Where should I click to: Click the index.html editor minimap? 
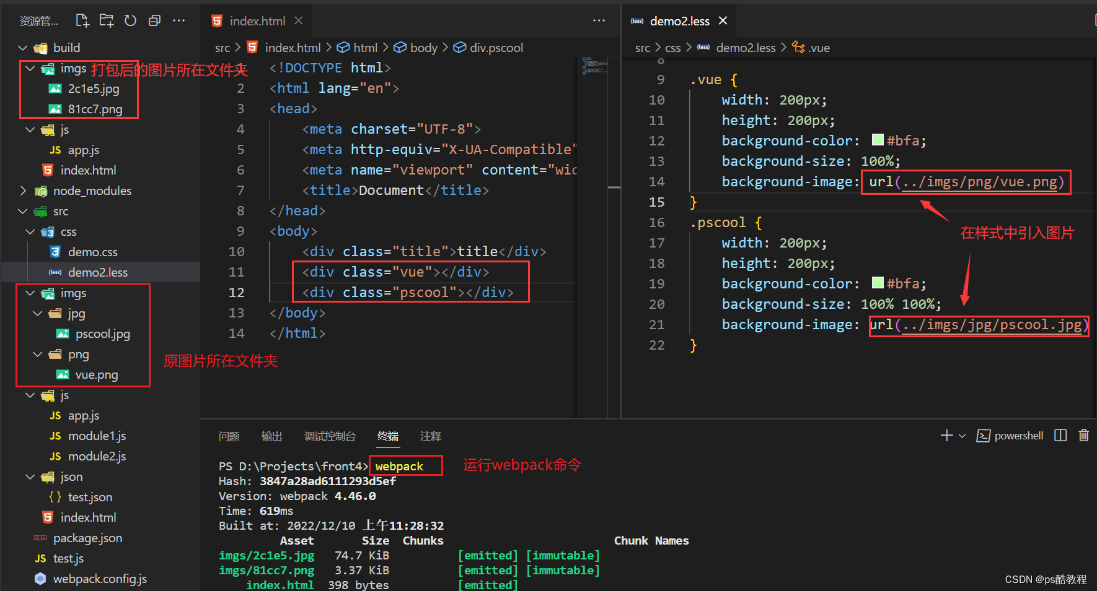594,66
